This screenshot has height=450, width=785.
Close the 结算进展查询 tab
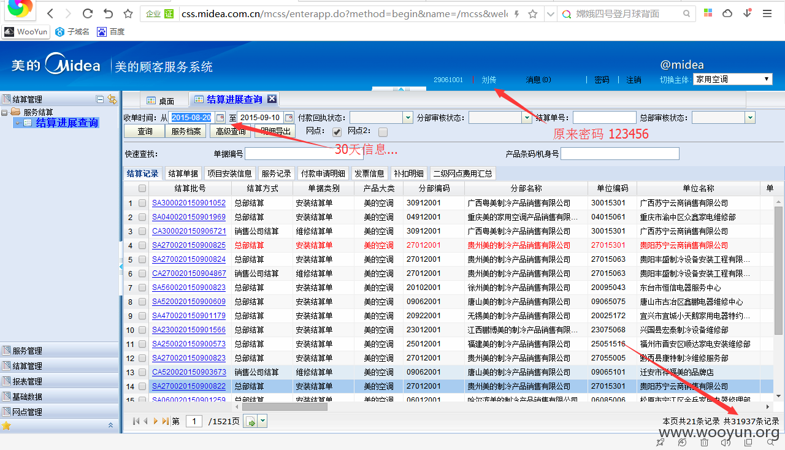(272, 99)
